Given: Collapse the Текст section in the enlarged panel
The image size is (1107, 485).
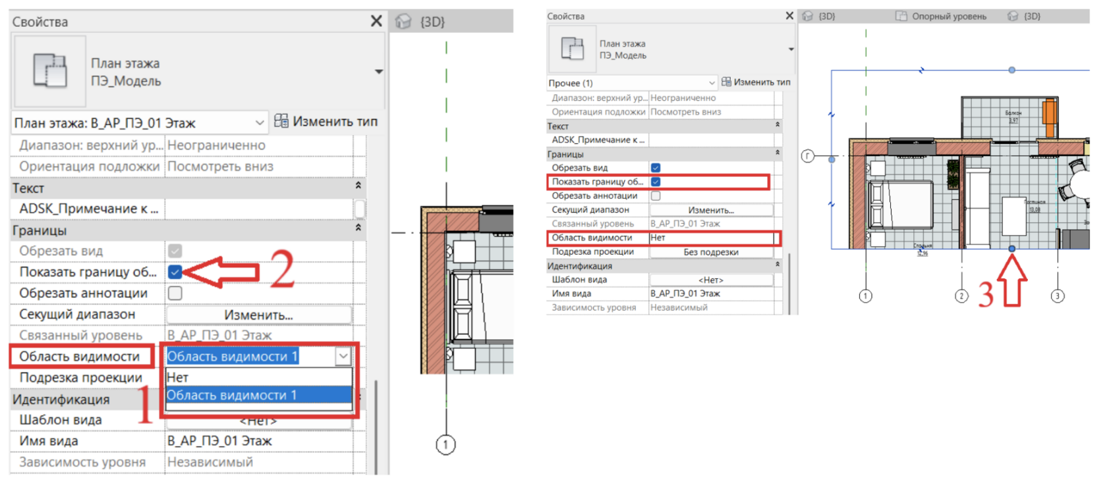Looking at the screenshot, I should [x=358, y=187].
